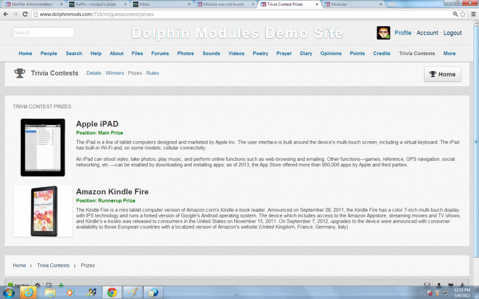Screen dimensions: 479x299
Task: Open Diary in the navigation menu
Action: click(x=306, y=53)
